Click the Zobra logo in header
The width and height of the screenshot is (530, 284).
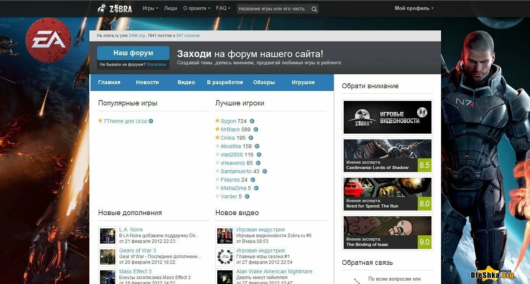(x=115, y=8)
